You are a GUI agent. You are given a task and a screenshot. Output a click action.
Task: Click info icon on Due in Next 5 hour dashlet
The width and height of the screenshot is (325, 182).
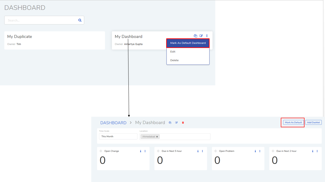[198, 151]
